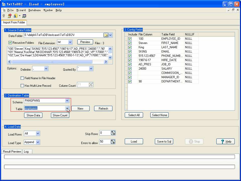Screen dimensions: 241x181
Task: Click in the Skip Rows value field
Action: pos(105,133)
